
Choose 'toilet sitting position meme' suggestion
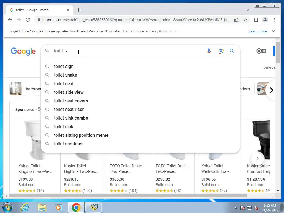click(140, 135)
